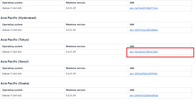Click "5.0.5-29" in the Hyderabad table
Screen dimensions: 195x99
(71, 30)
